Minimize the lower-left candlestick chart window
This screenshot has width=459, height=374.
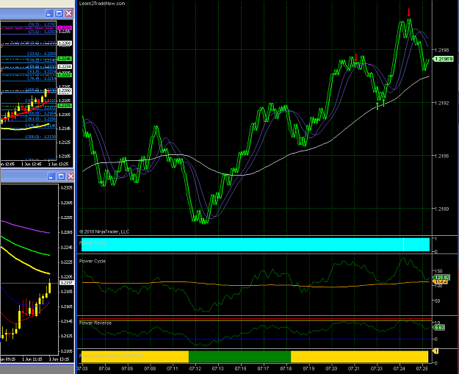(51, 176)
